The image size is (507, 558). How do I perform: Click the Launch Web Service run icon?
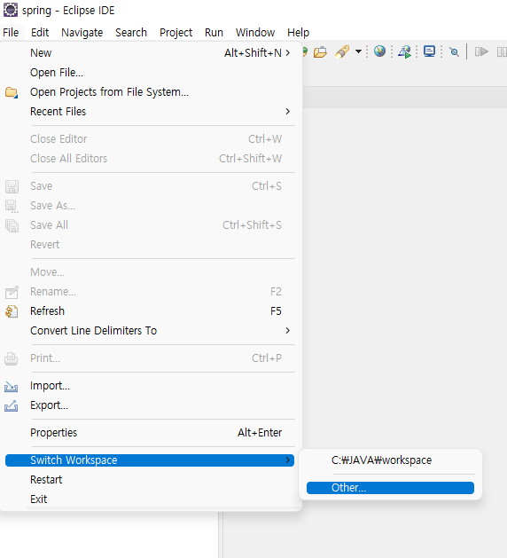click(x=404, y=52)
